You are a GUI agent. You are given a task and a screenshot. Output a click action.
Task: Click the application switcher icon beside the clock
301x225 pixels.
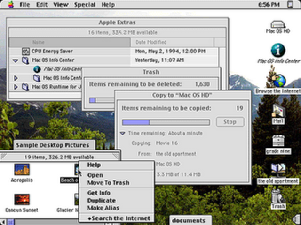point(290,4)
